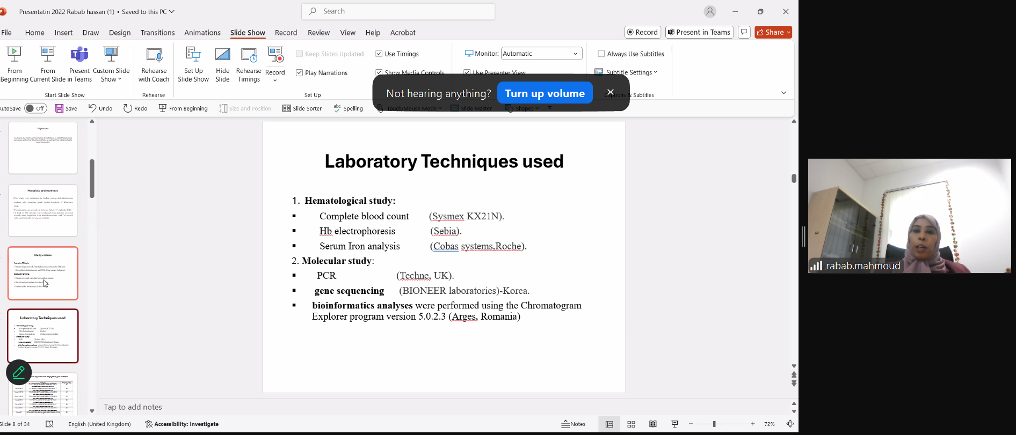1016x435 pixels.
Task: Toggle the Notes button in status bar
Action: pyautogui.click(x=574, y=424)
